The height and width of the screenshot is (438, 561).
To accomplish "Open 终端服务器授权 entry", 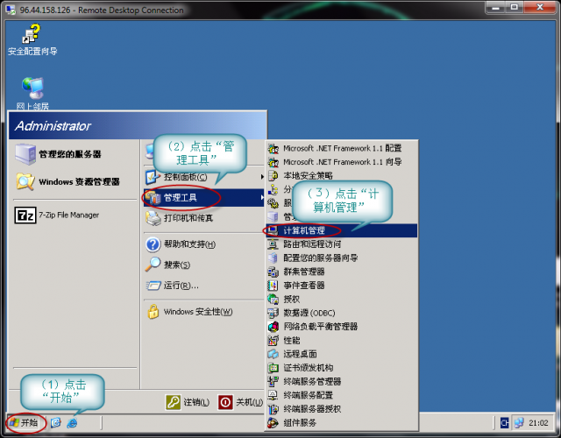I will 342,409.
